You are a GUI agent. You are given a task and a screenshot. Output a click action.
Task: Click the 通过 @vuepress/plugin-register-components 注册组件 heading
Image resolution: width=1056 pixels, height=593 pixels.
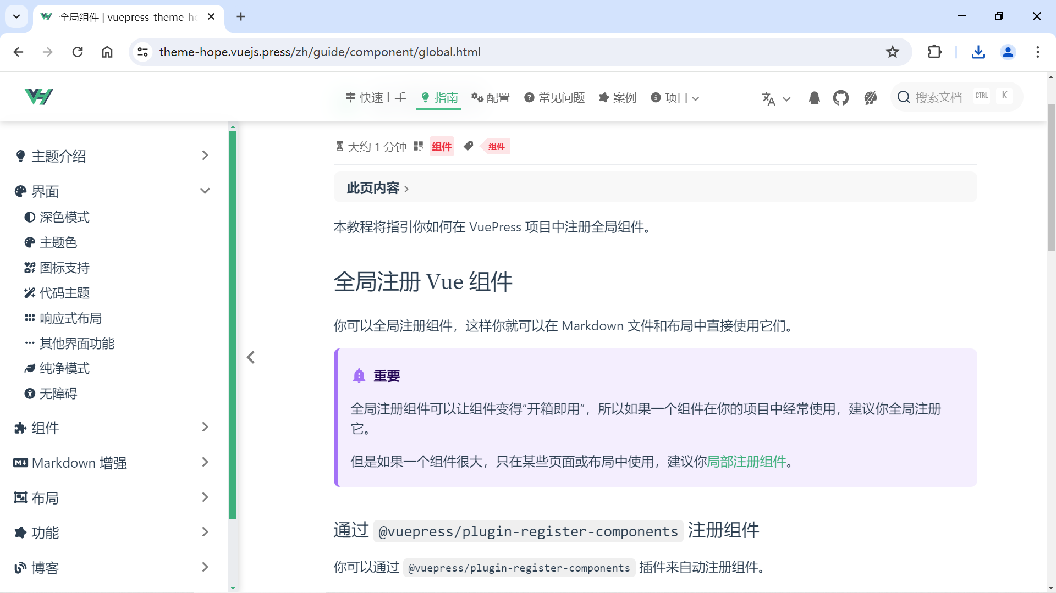(546, 530)
